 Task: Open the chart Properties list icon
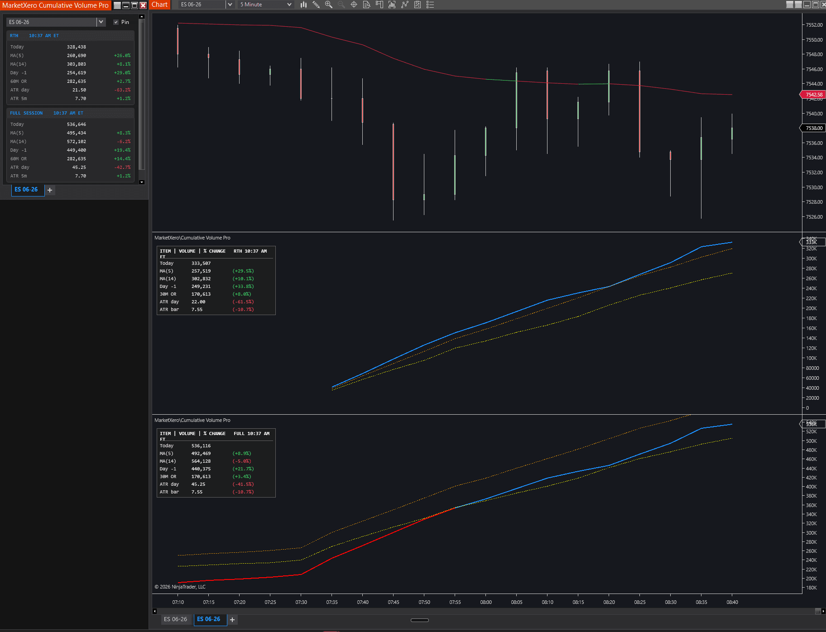pos(430,5)
